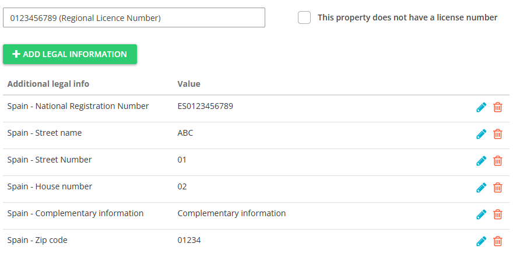Edit the Spain Zip code entry
The height and width of the screenshot is (268, 520).
481,241
